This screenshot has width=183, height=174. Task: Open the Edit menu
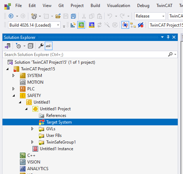tap(32, 6)
